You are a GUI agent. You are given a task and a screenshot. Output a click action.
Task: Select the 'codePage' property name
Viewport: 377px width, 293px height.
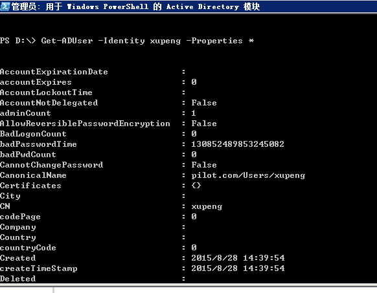click(20, 217)
